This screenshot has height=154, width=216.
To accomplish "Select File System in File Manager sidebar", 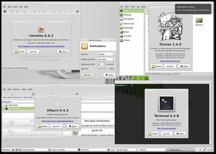I will point(132,19).
